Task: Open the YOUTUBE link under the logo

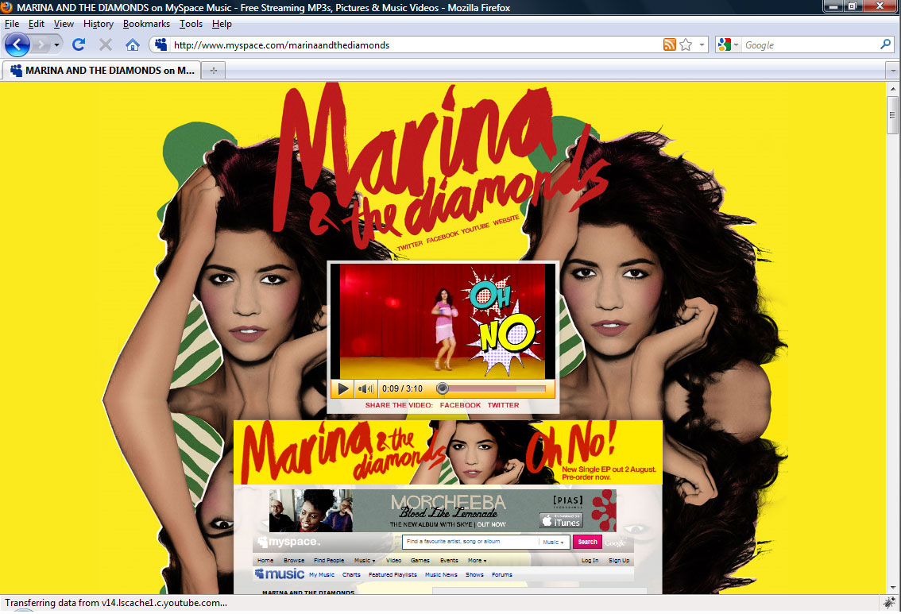Action: point(475,227)
